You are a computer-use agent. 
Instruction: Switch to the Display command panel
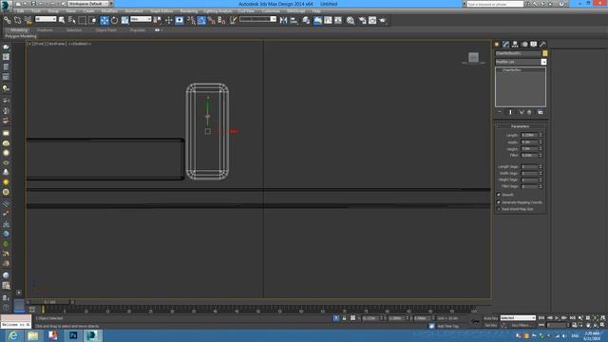coord(534,45)
